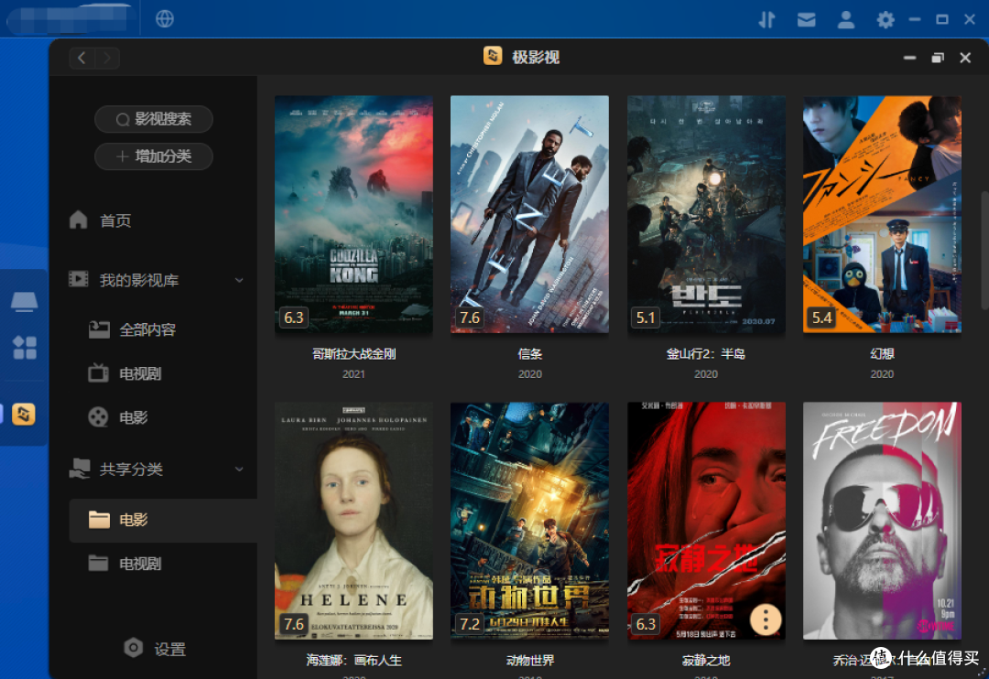This screenshot has width=989, height=679.
Task: Click the title 釜山行2：半岛
Action: pos(706,354)
